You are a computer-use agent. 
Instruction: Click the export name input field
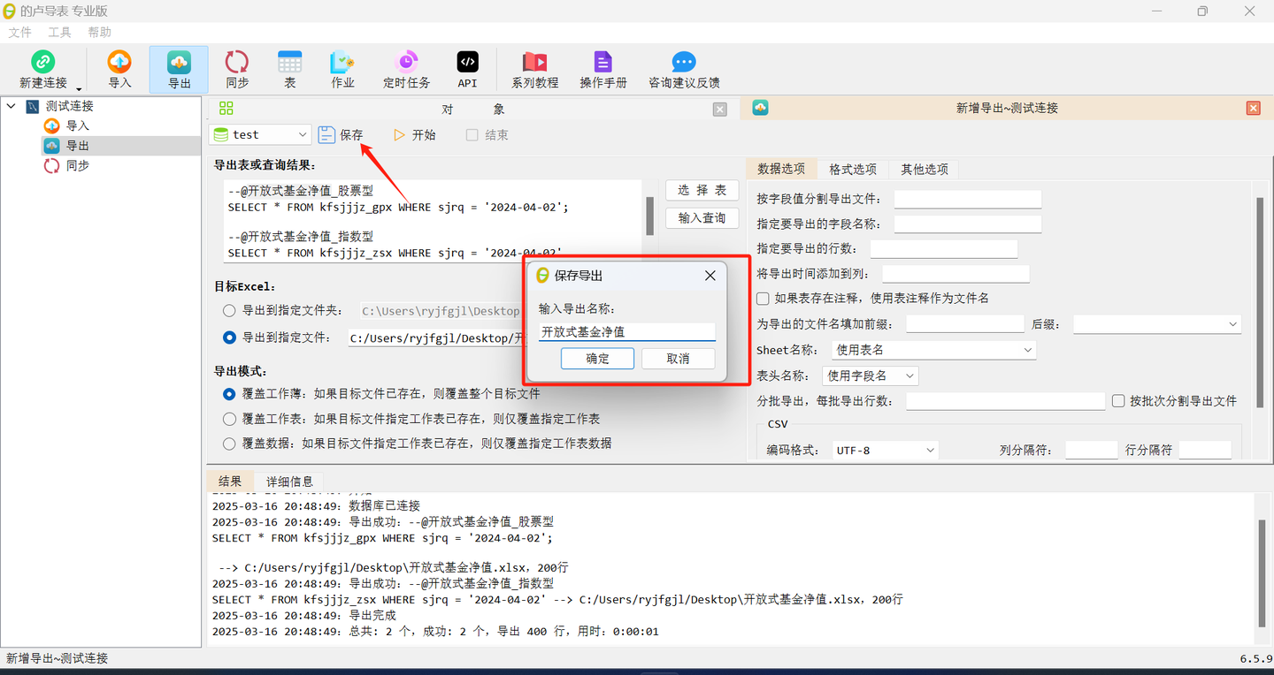626,332
